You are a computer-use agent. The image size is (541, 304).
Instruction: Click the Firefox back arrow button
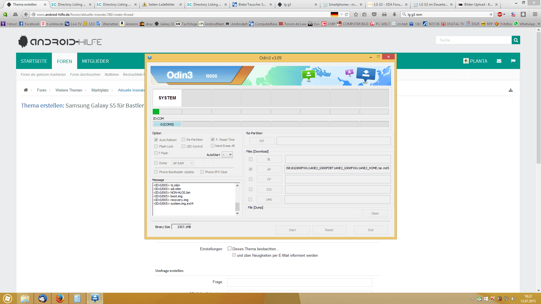(x=26, y=15)
